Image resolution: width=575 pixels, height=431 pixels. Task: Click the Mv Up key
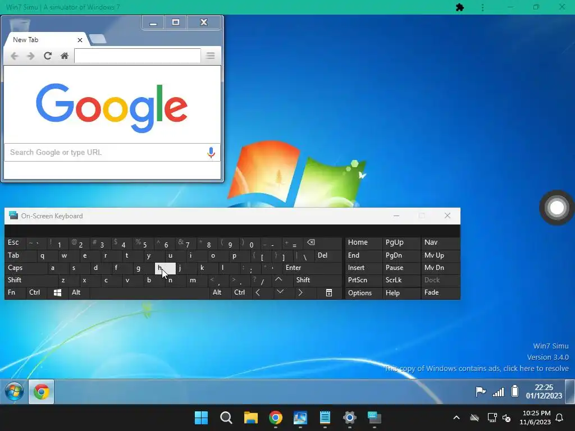point(440,255)
